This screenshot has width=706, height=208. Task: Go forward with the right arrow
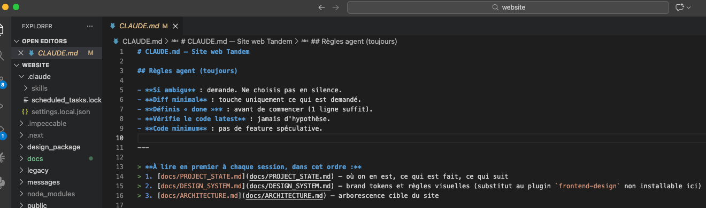(335, 7)
